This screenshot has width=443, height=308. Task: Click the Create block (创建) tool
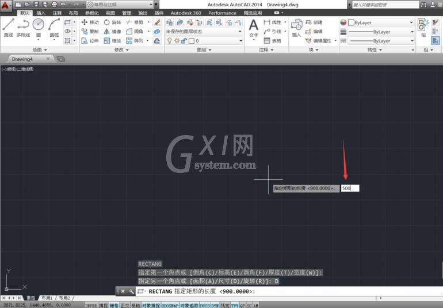click(314, 22)
